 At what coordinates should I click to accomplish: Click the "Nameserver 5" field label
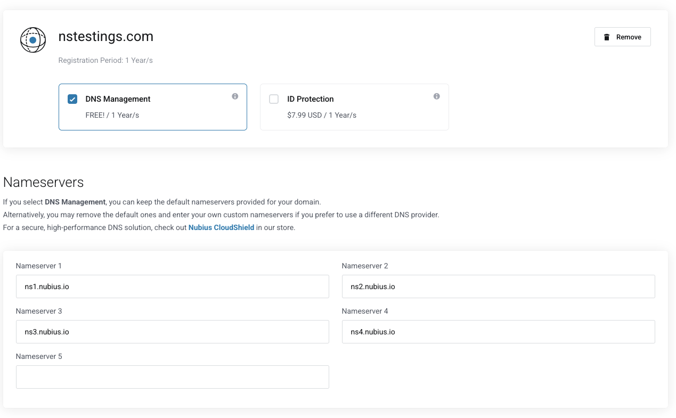tap(39, 356)
